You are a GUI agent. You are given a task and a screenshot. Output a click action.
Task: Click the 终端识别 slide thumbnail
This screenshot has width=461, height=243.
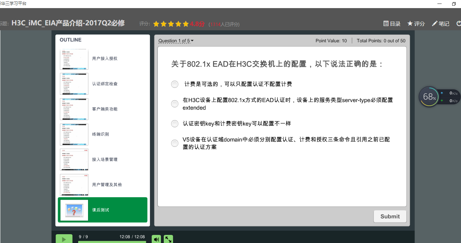74,135
